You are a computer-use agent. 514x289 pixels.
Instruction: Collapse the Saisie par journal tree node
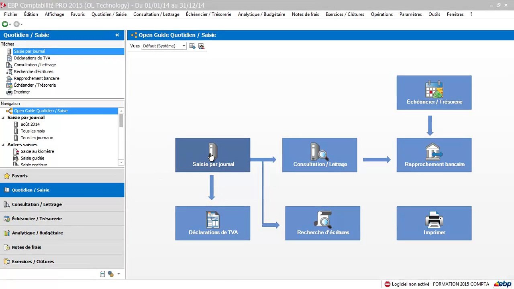(x=3, y=118)
